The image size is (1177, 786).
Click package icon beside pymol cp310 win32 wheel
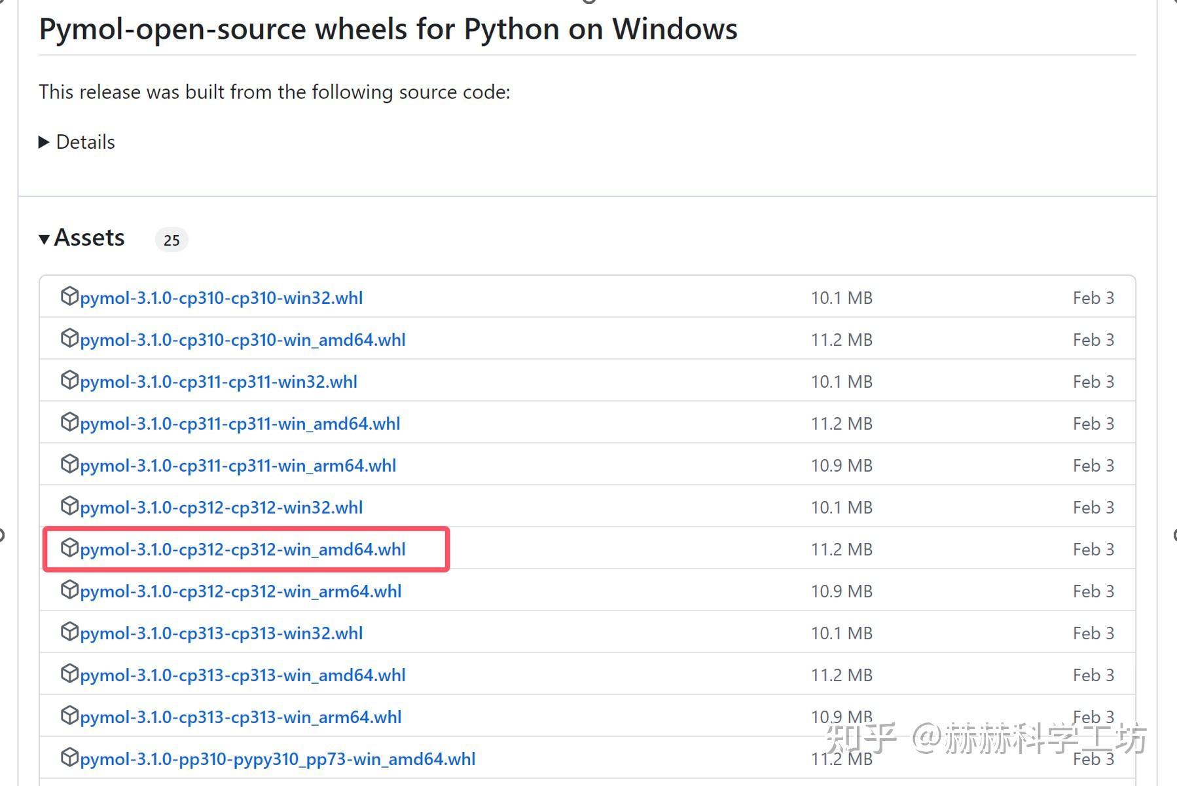click(69, 297)
